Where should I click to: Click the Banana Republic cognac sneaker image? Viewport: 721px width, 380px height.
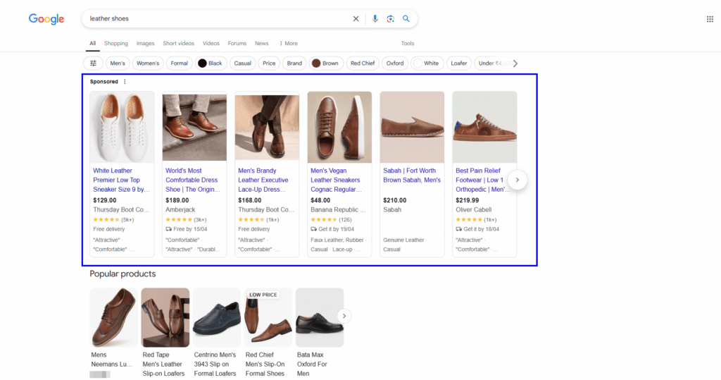(x=339, y=127)
